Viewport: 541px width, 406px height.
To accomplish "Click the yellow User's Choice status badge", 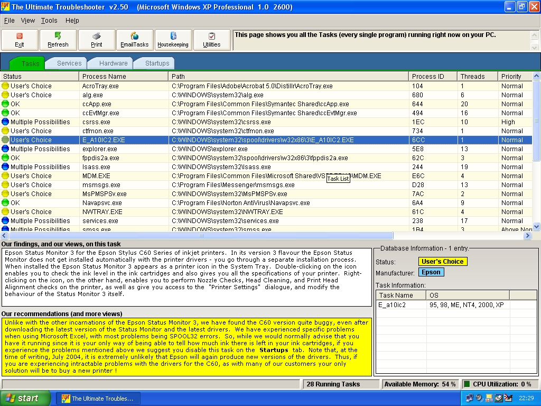I will [x=443, y=261].
